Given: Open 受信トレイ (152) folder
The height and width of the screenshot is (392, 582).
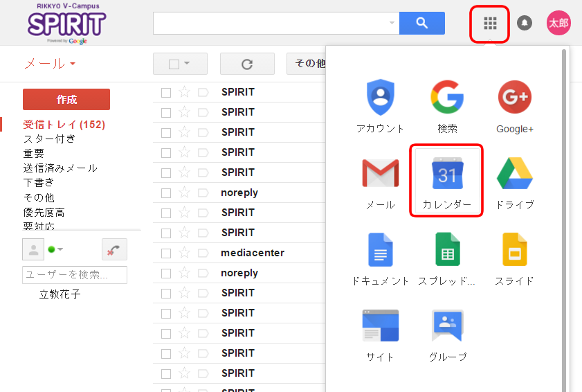Looking at the screenshot, I should click(x=64, y=125).
